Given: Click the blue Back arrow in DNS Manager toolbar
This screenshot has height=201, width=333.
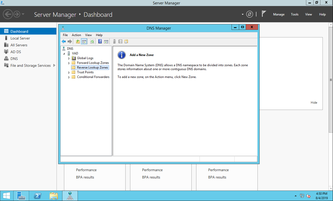Looking at the screenshot, I should coord(64,41).
